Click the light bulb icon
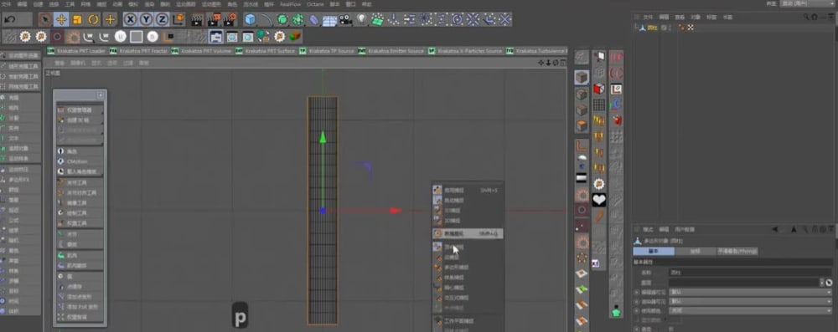The width and height of the screenshot is (838, 332). pos(362,20)
